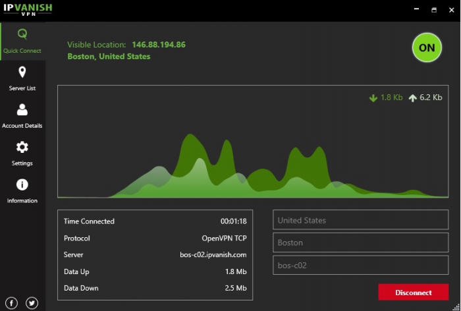Open the Settings gear section

[x=22, y=154]
